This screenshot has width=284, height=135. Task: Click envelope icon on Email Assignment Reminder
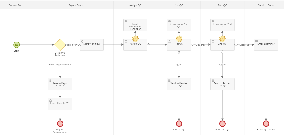[x=126, y=21]
